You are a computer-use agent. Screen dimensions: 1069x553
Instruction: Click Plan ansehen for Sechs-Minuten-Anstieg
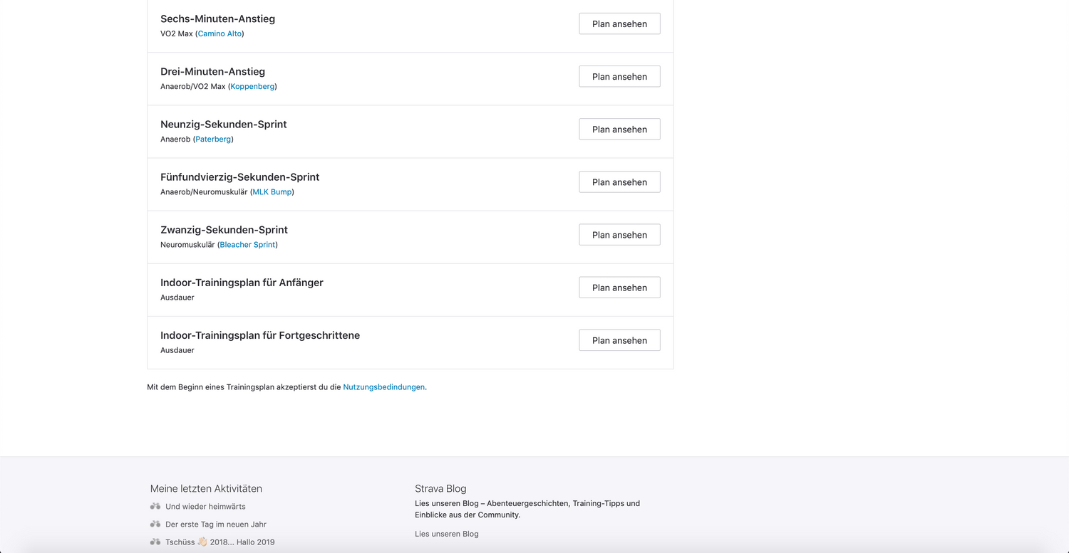click(619, 23)
